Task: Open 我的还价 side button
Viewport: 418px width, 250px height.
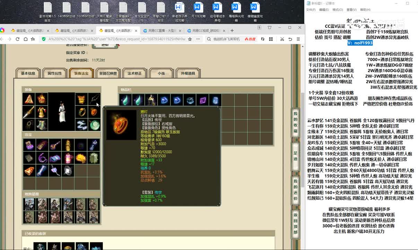Action: pos(295,190)
